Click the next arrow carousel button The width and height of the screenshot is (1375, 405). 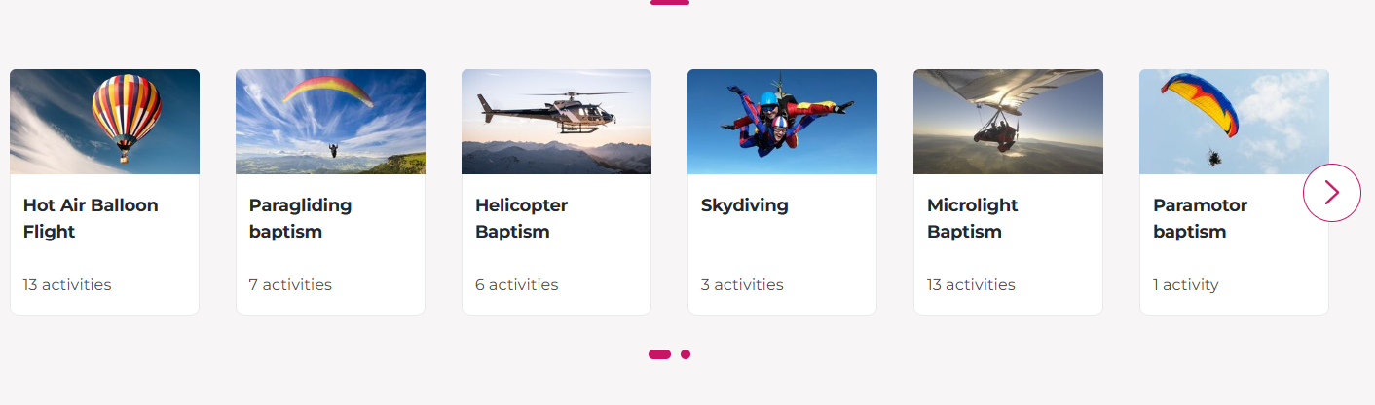pos(1331,193)
